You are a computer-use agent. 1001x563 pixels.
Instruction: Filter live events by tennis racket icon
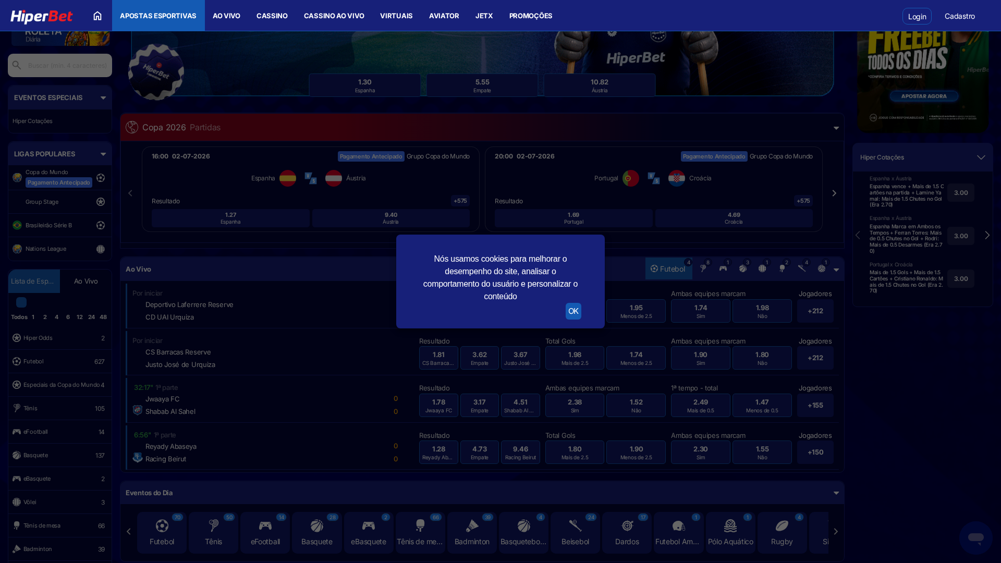(703, 268)
